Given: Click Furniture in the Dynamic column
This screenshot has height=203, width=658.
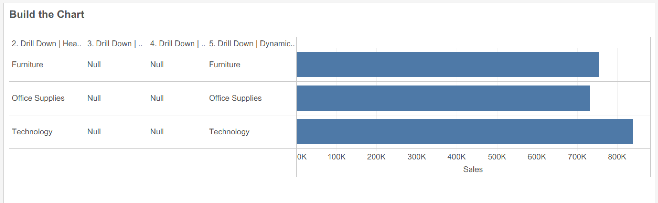Looking at the screenshot, I should (x=224, y=65).
